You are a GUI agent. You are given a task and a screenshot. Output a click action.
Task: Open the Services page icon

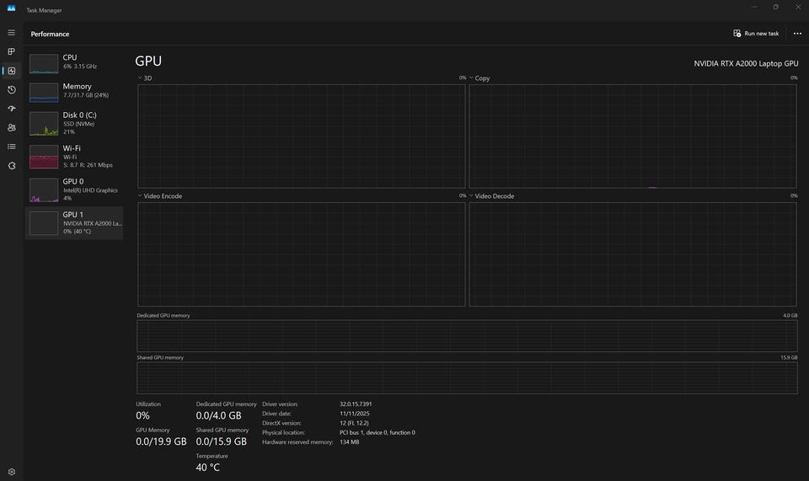click(11, 166)
